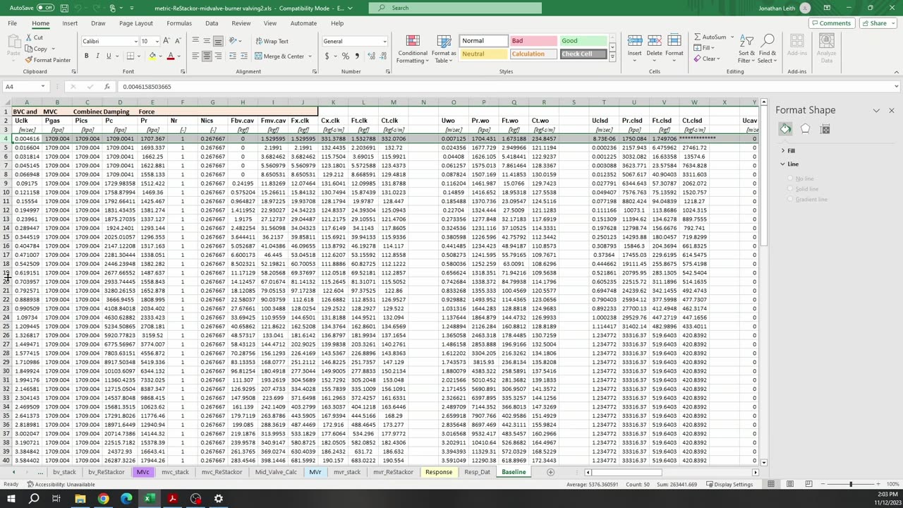
Task: Toggle Underline formatting
Action: point(109,56)
